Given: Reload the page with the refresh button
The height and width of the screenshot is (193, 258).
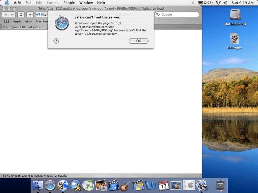Looking at the screenshot, I should point(21,14).
